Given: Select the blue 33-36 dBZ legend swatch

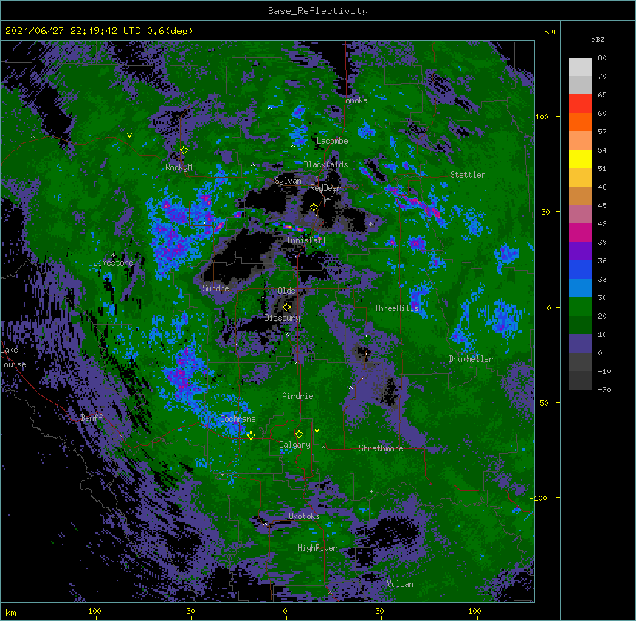Looking at the screenshot, I should point(580,269).
